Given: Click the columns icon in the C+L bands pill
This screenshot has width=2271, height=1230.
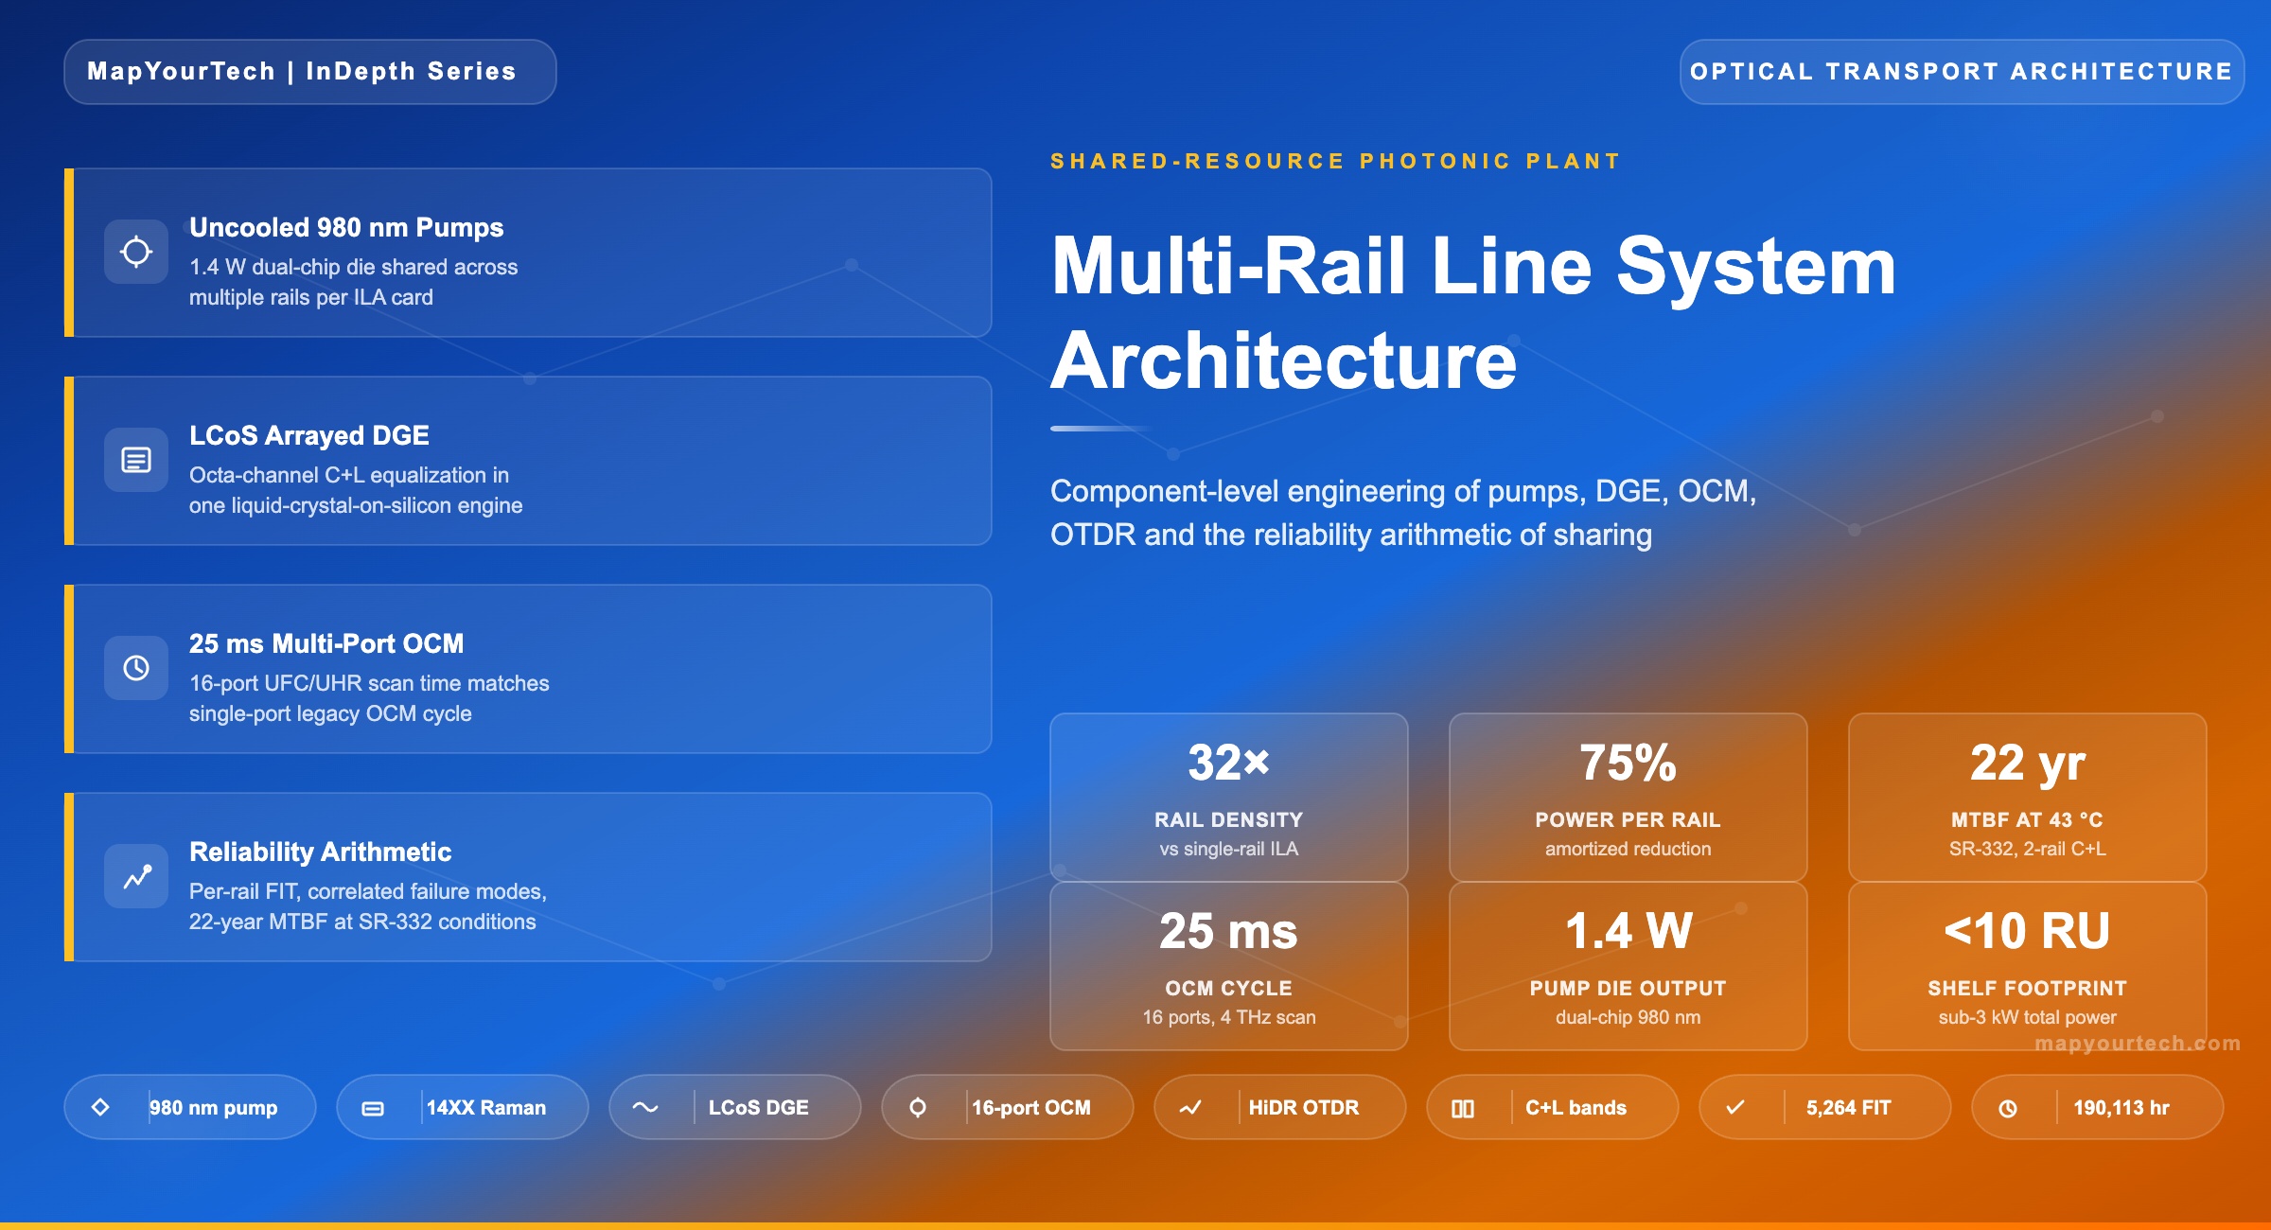Looking at the screenshot, I should (x=1463, y=1108).
